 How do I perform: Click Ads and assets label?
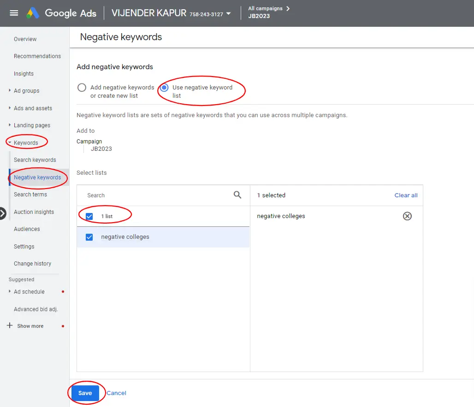pyautogui.click(x=33, y=108)
